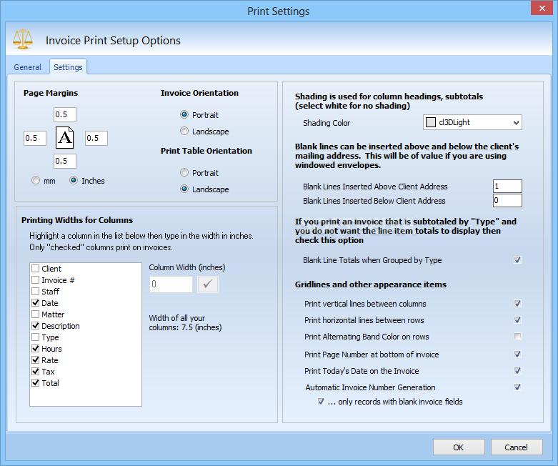Toggle only records with blank invoice fields
The width and height of the screenshot is (558, 466).
(x=321, y=401)
